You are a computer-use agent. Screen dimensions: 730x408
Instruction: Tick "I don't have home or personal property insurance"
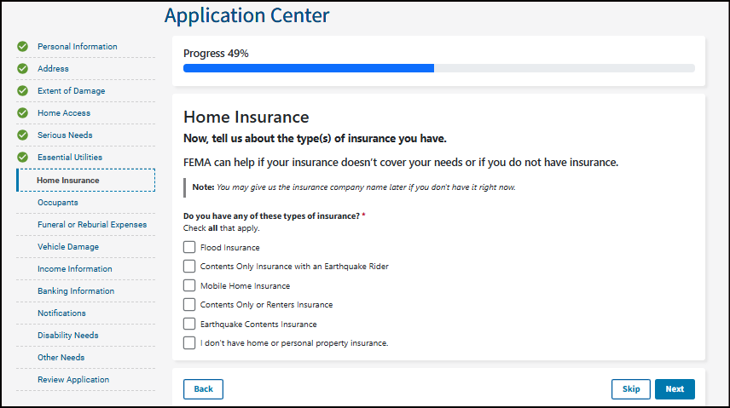coord(189,343)
